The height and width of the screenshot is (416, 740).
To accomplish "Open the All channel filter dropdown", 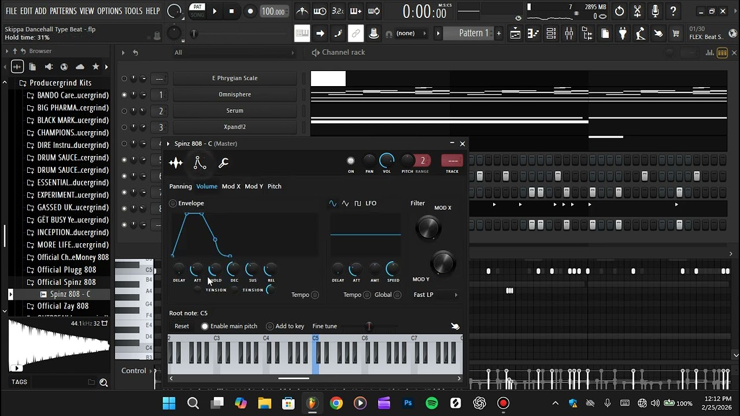I will point(235,53).
